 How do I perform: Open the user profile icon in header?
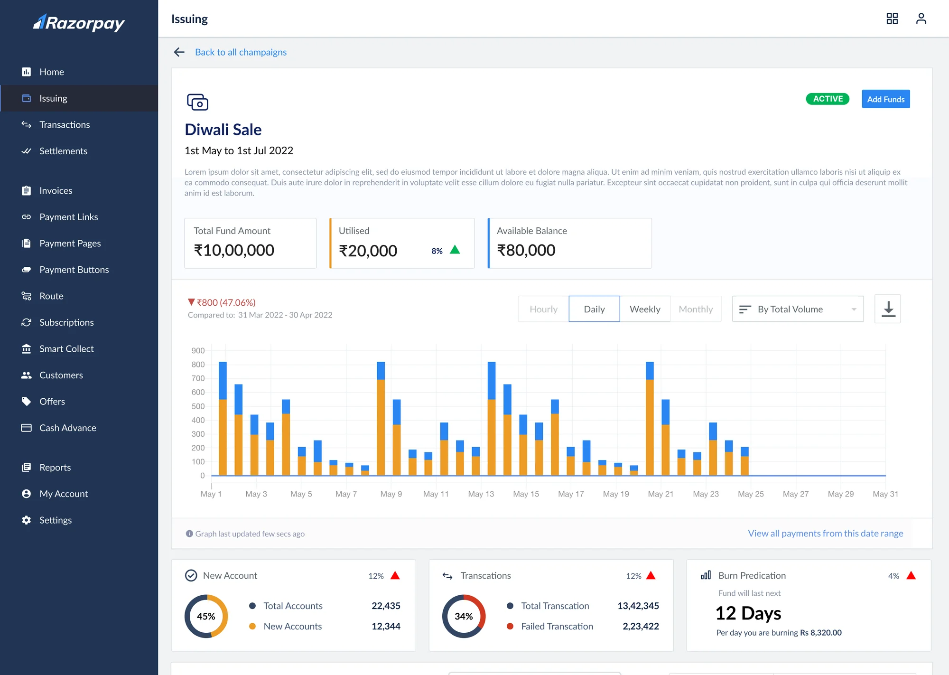coord(921,19)
